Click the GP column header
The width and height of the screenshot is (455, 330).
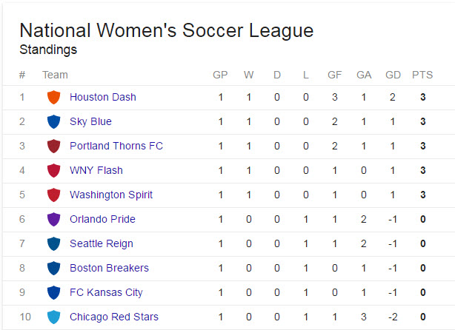tap(220, 75)
